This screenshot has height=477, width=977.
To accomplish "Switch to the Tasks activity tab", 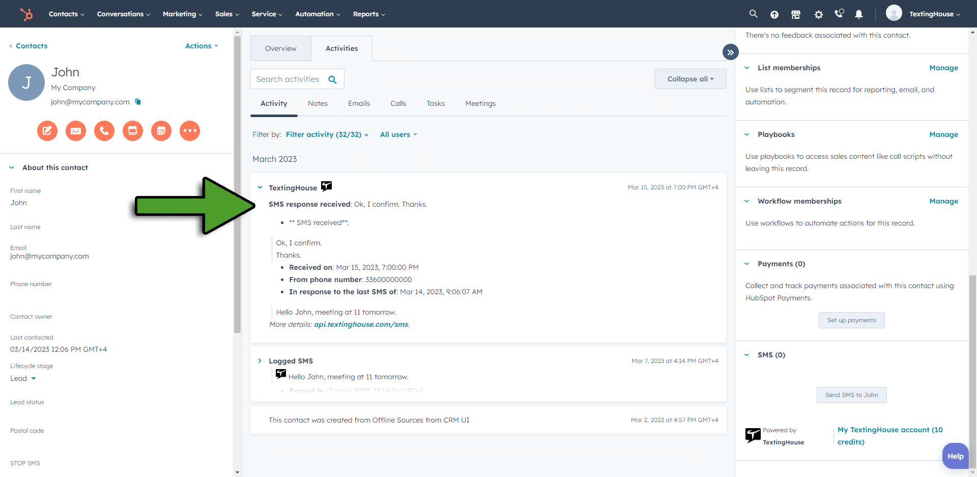I will 436,103.
